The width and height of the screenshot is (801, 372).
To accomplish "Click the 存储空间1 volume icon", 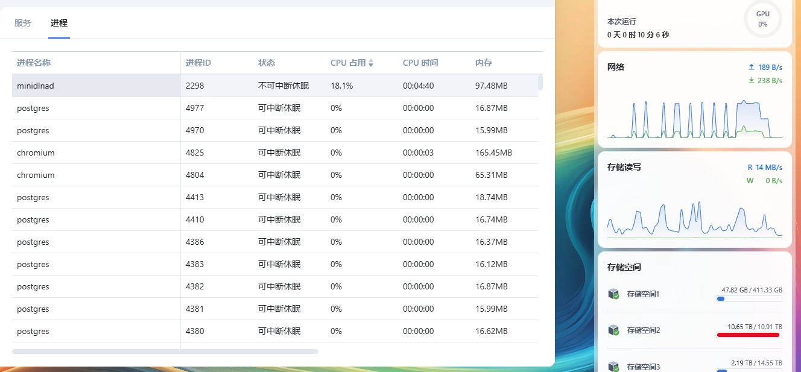I will click(x=614, y=294).
